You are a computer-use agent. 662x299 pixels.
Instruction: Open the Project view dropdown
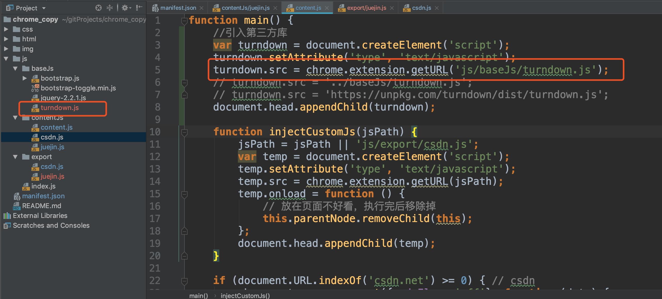[x=44, y=8]
